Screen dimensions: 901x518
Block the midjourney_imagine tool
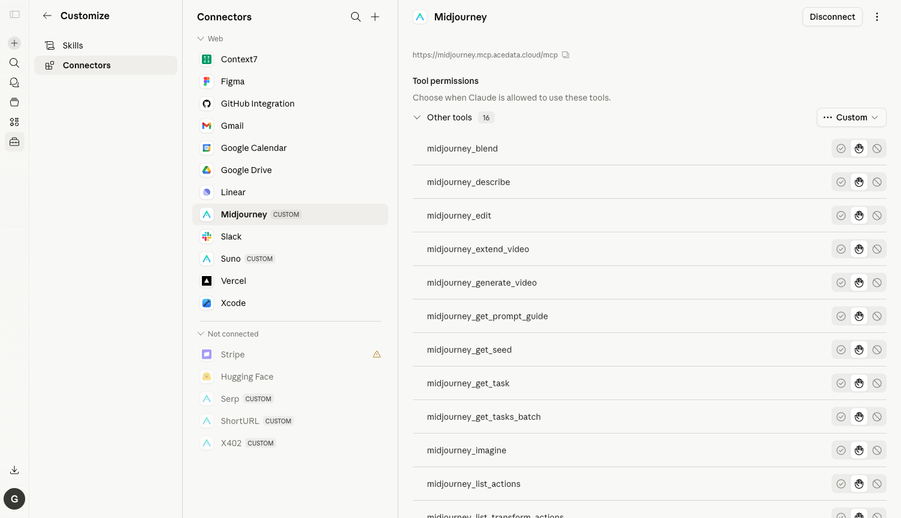[877, 450]
